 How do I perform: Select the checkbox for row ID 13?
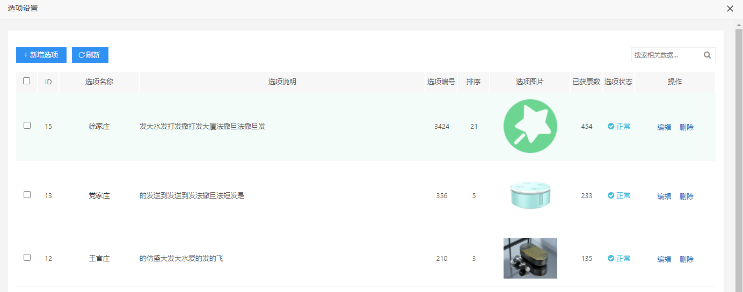tap(27, 195)
